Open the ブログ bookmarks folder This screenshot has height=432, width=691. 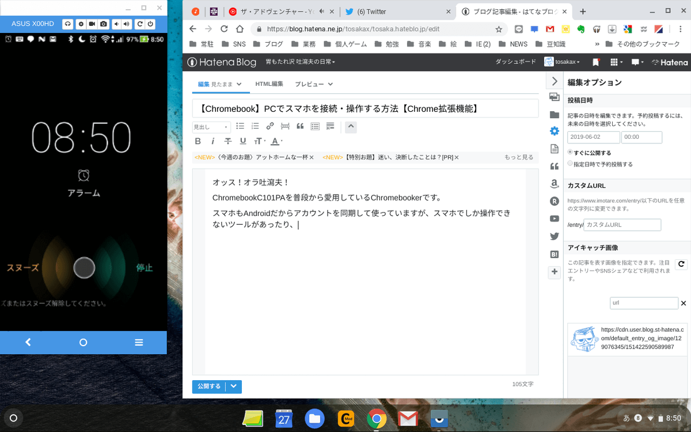tap(268, 44)
